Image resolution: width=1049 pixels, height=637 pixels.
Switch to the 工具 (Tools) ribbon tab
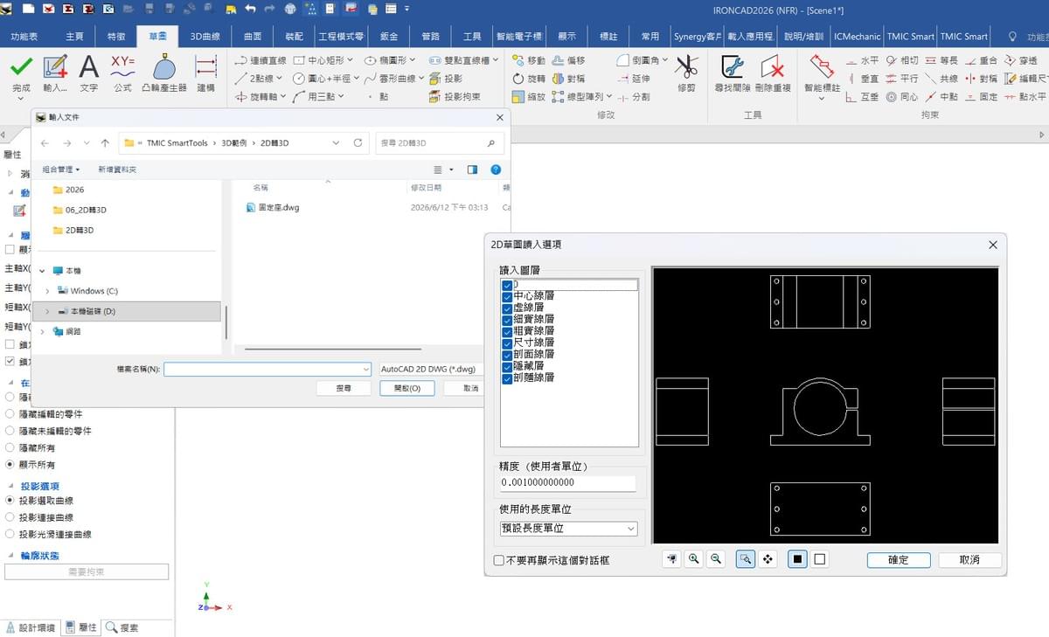coord(472,37)
